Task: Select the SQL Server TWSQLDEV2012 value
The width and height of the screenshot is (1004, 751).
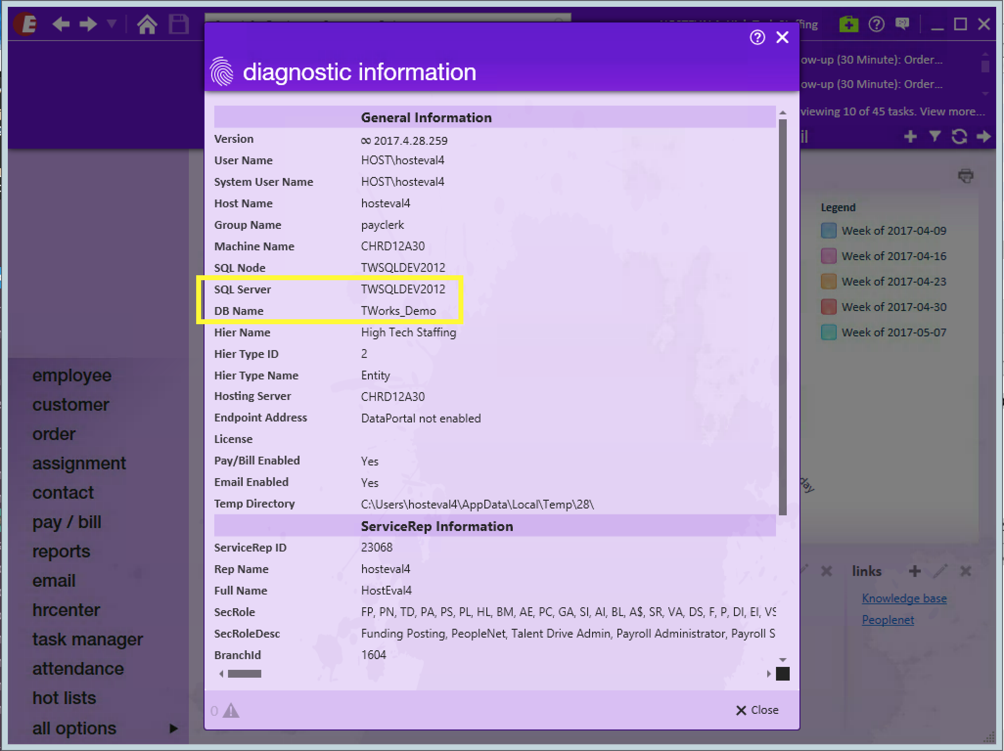Action: (403, 289)
